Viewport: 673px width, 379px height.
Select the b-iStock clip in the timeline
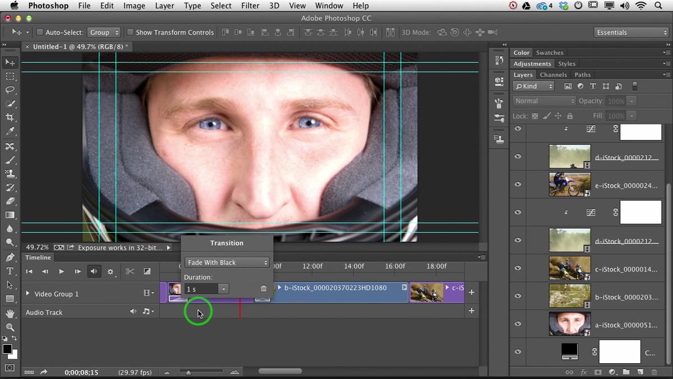[x=340, y=292]
